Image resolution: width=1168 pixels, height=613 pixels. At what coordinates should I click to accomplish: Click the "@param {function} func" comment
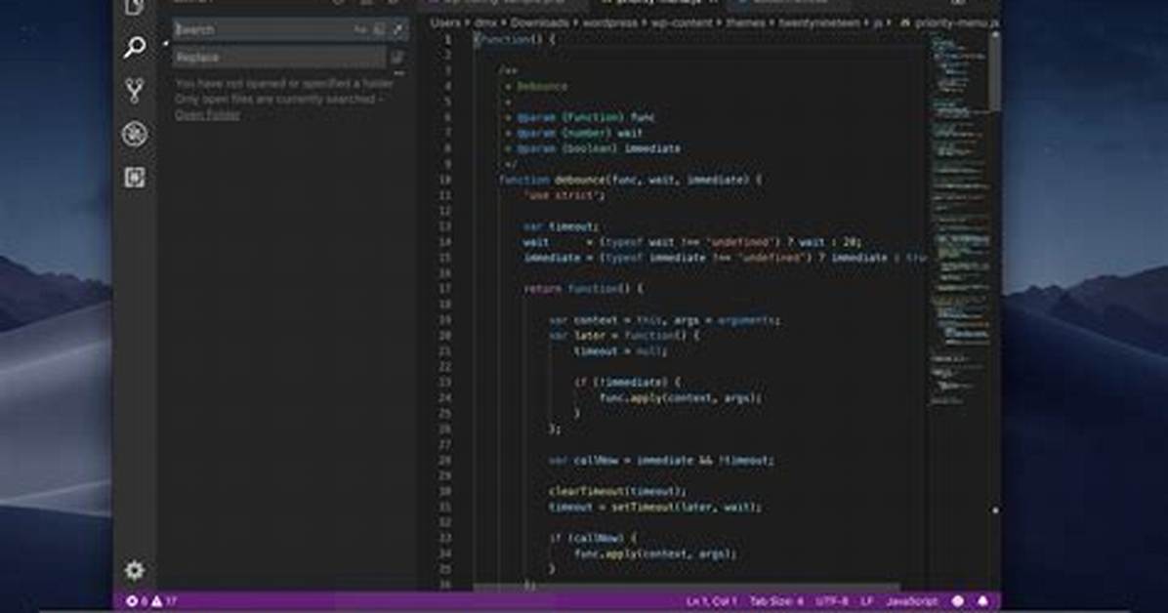[x=586, y=117]
